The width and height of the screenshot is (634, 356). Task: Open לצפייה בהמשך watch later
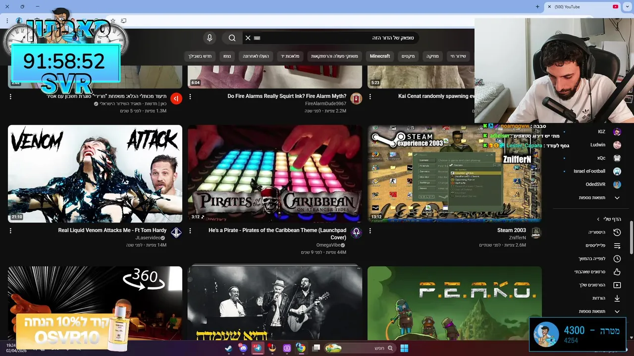coord(592,259)
